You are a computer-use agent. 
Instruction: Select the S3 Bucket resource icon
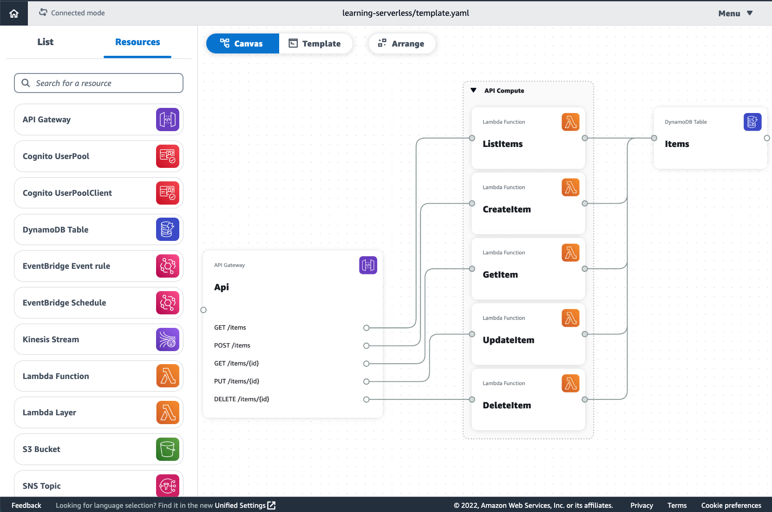point(167,449)
